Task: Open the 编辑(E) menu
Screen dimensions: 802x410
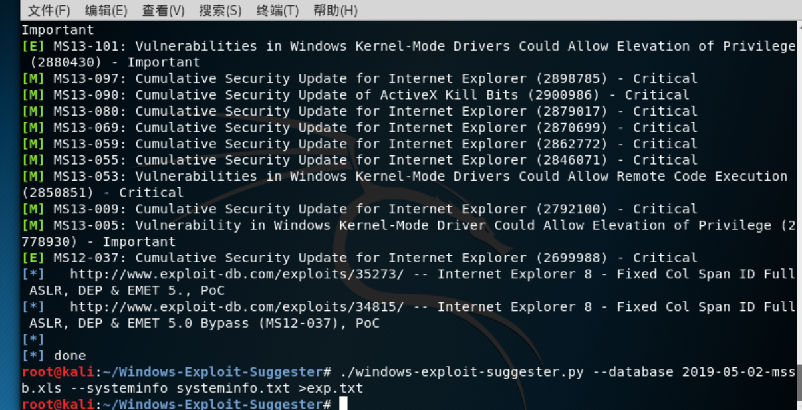Action: [x=106, y=11]
